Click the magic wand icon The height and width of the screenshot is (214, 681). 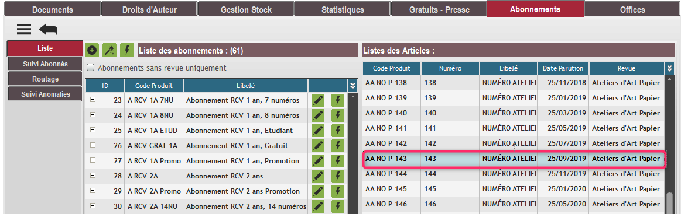click(x=109, y=50)
